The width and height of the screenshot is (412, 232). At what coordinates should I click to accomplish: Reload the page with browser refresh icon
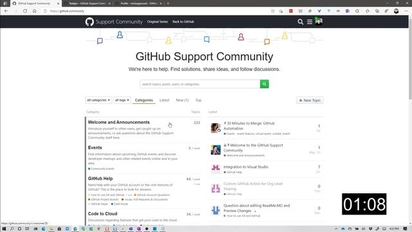[25, 11]
